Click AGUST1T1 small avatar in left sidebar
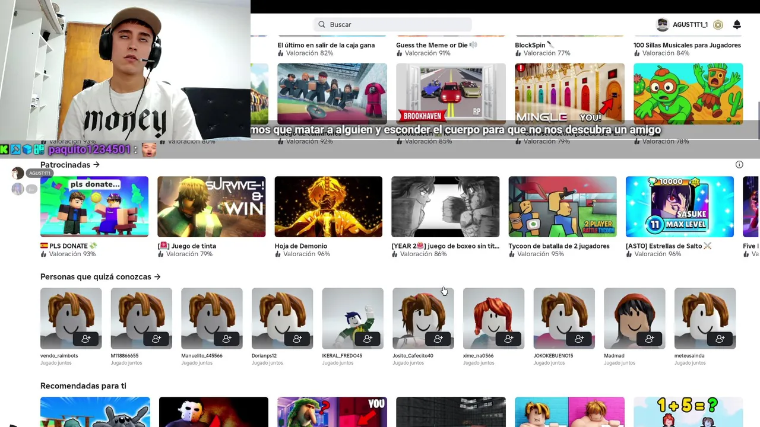 tap(18, 173)
